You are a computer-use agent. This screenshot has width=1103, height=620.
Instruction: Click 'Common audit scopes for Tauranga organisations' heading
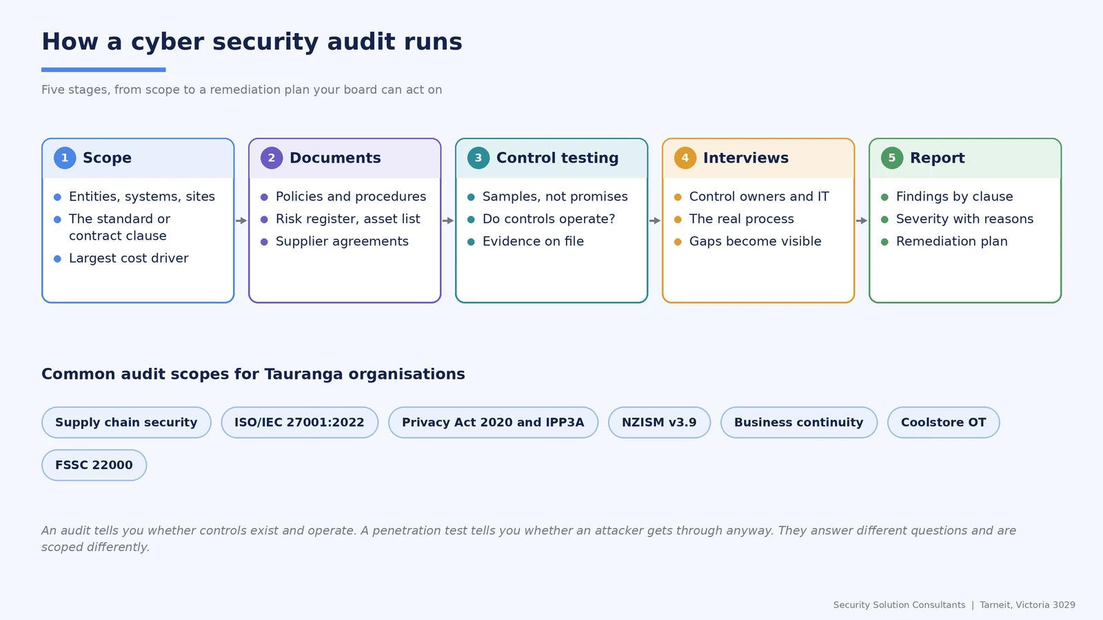[253, 374]
